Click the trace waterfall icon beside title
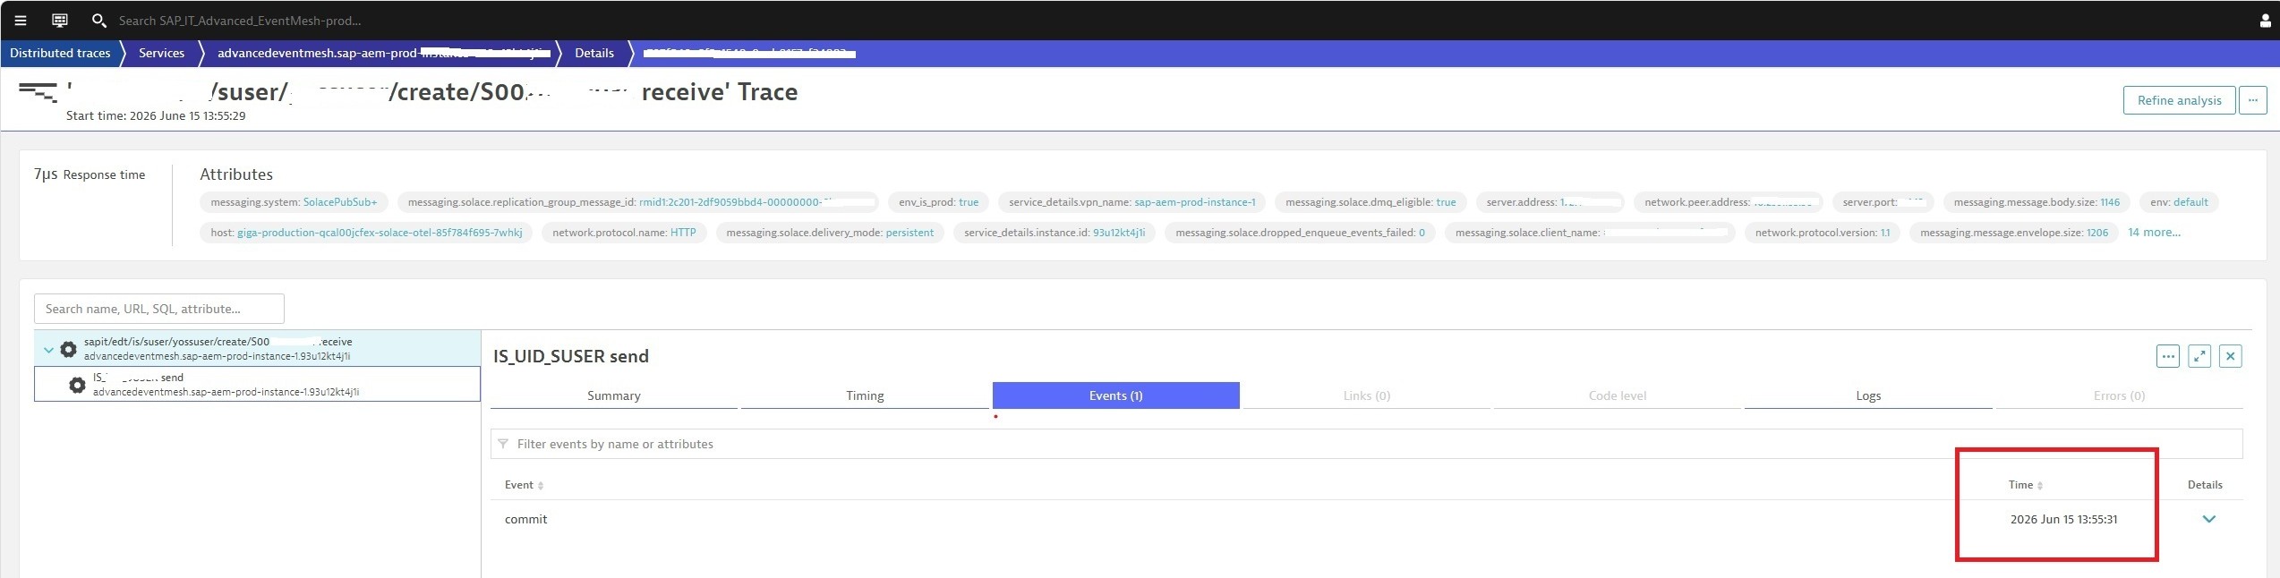The width and height of the screenshot is (2280, 578). click(38, 91)
